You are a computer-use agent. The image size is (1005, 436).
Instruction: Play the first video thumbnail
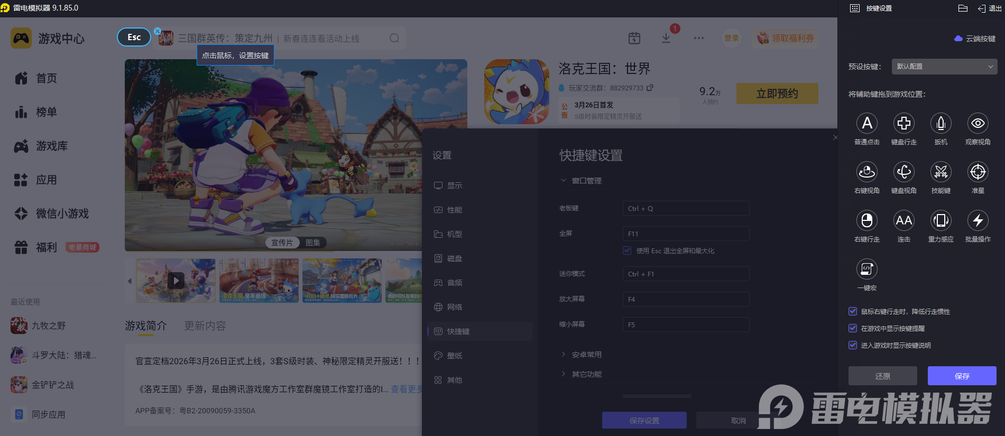(176, 281)
